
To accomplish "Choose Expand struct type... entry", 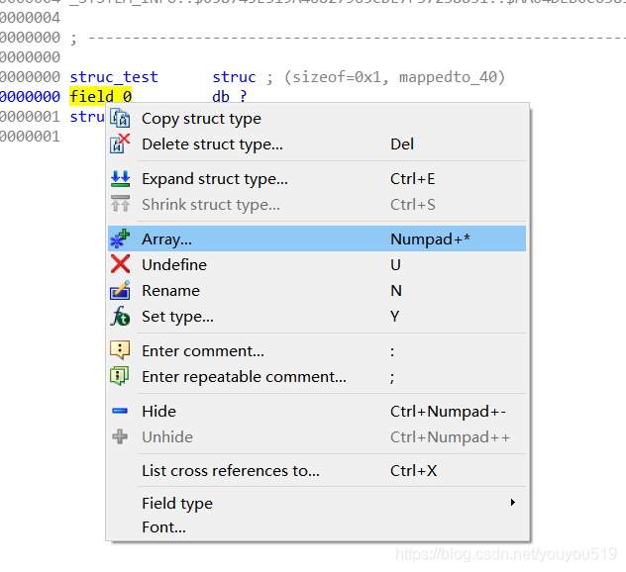I will pos(317,179).
